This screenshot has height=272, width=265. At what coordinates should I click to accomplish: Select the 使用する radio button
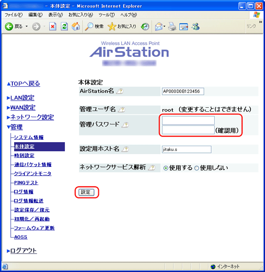tap(166, 168)
